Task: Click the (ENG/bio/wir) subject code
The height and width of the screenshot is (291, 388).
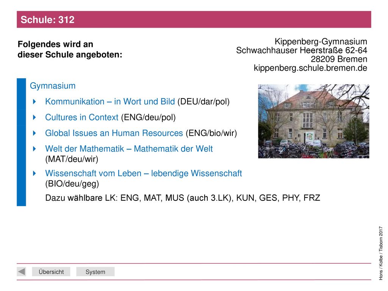Action: (211, 133)
